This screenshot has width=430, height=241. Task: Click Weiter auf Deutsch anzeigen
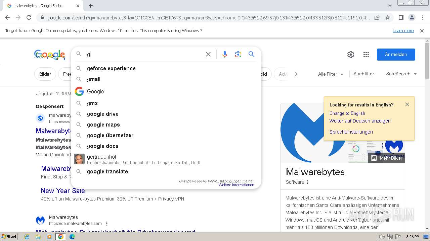click(360, 121)
